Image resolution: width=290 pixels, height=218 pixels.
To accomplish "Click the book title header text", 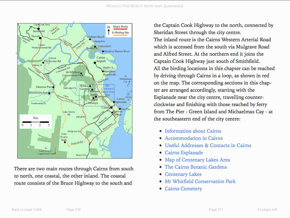I will 145,6.
